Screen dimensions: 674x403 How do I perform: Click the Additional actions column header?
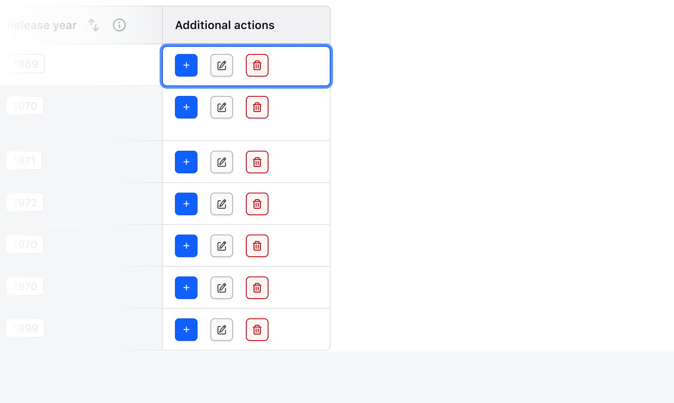click(x=225, y=25)
